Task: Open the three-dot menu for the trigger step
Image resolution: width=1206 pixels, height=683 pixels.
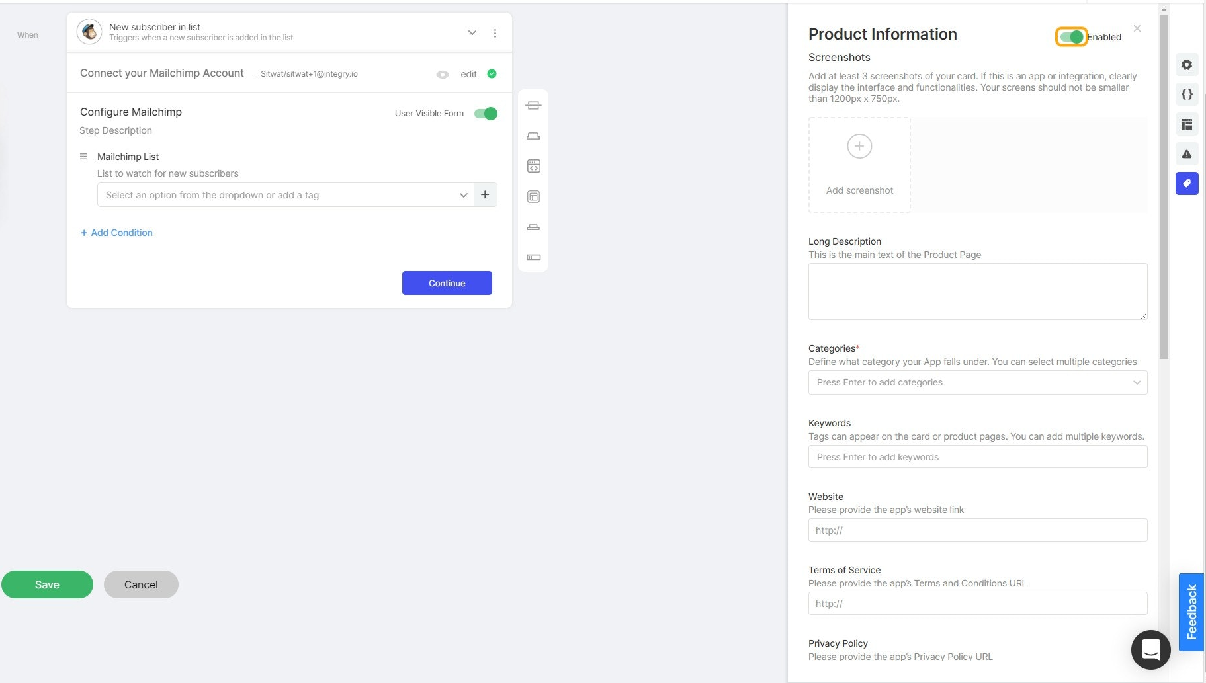Action: pyautogui.click(x=495, y=33)
